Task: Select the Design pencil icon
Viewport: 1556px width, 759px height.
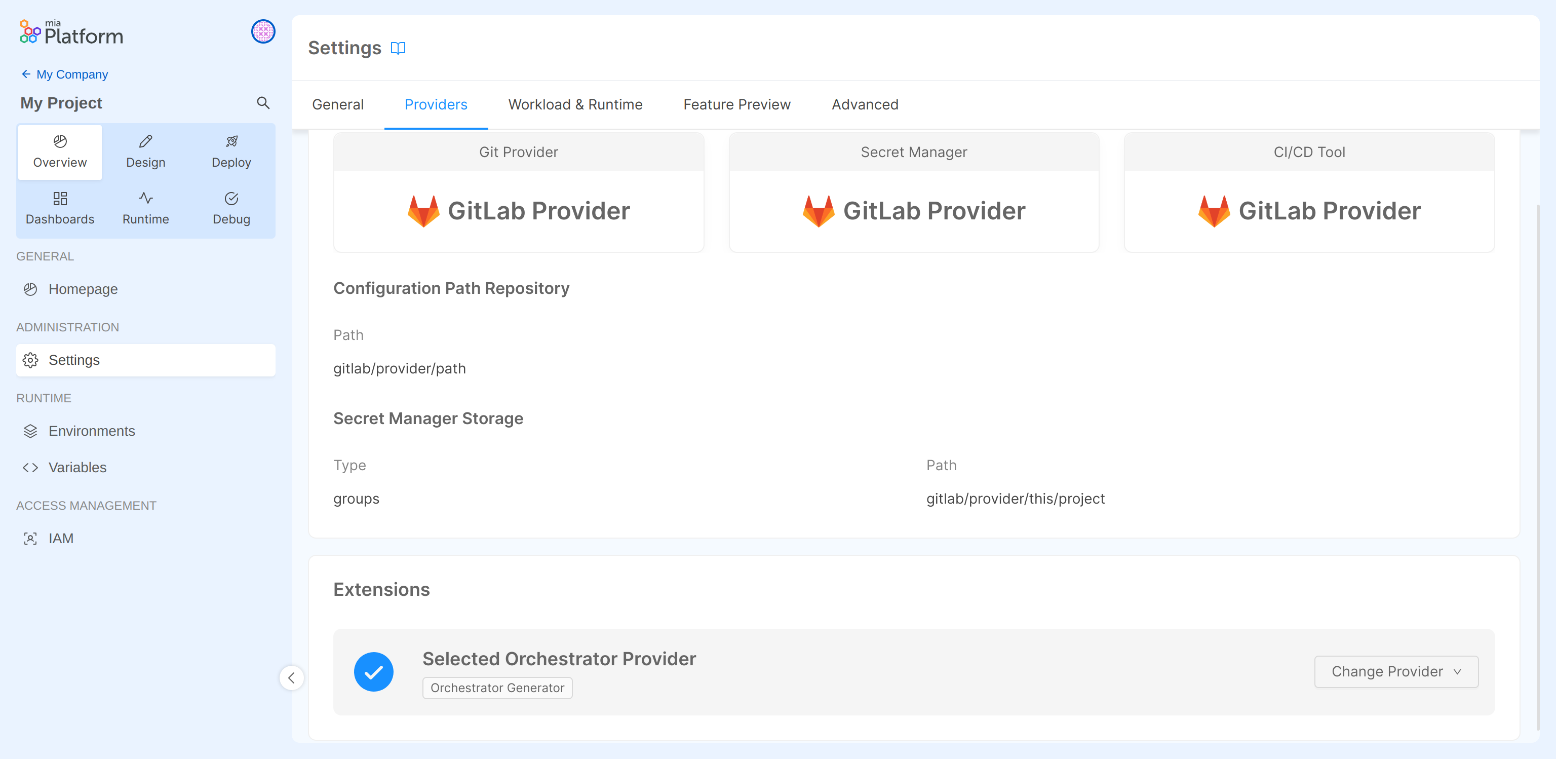Action: pos(145,141)
